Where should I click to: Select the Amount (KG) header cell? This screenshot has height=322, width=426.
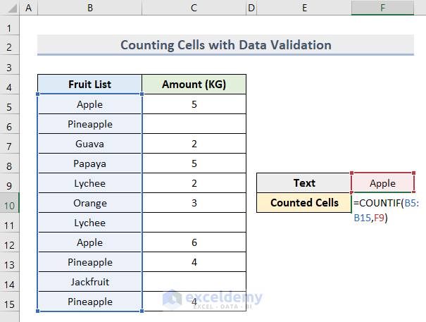[194, 85]
